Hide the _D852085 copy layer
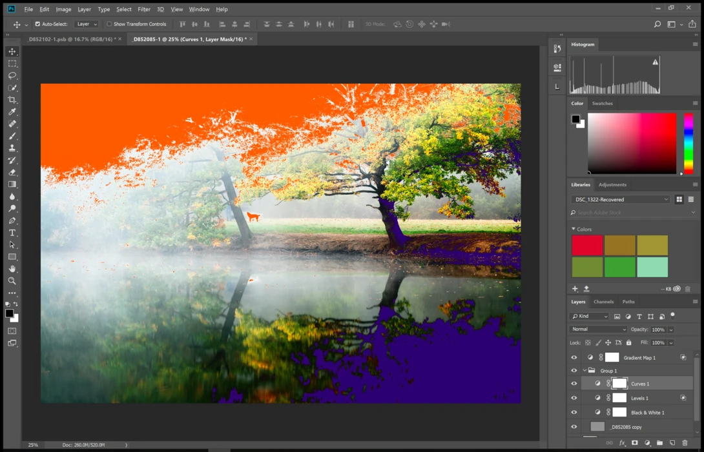 pyautogui.click(x=574, y=427)
